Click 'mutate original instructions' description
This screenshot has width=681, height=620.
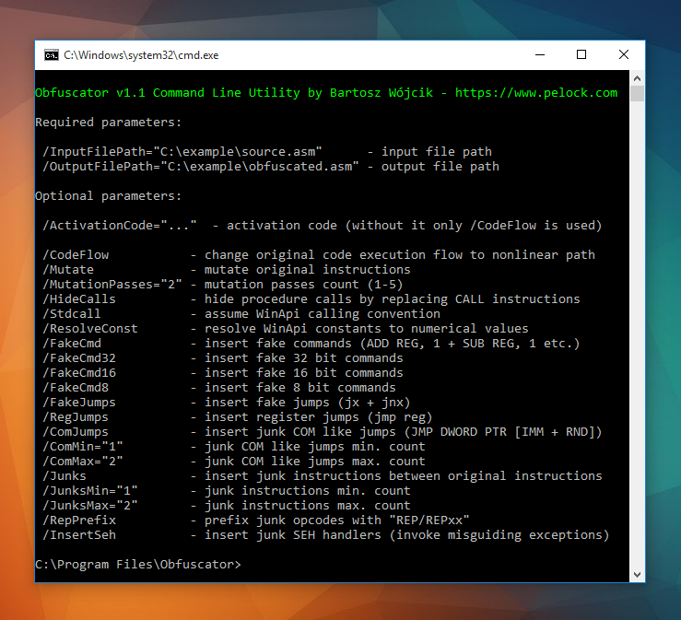pyautogui.click(x=308, y=270)
